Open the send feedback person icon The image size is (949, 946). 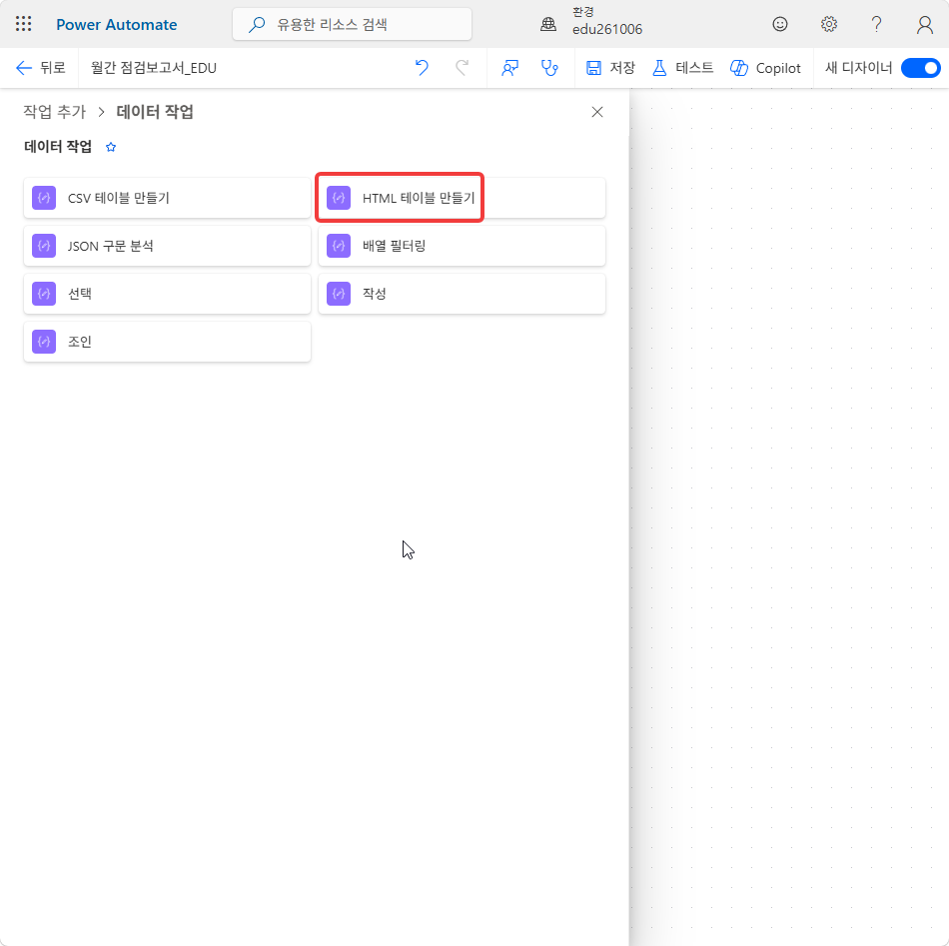coord(509,68)
